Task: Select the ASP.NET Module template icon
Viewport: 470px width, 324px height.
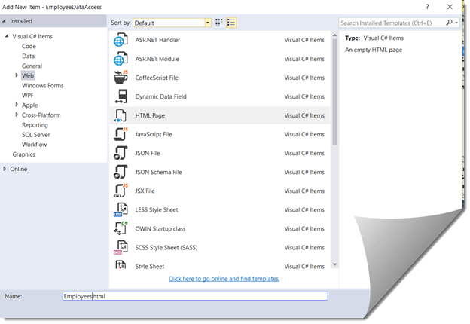Action: pos(121,59)
